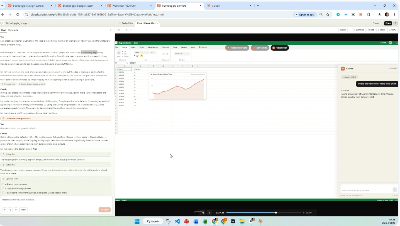Click the zoom magnifier icon in address bar
This screenshot has width=400, height=226.
(321, 14)
